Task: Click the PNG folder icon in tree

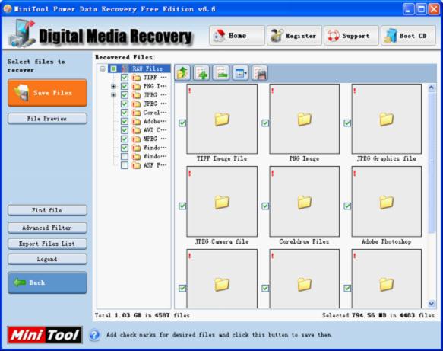Action: 137,86
